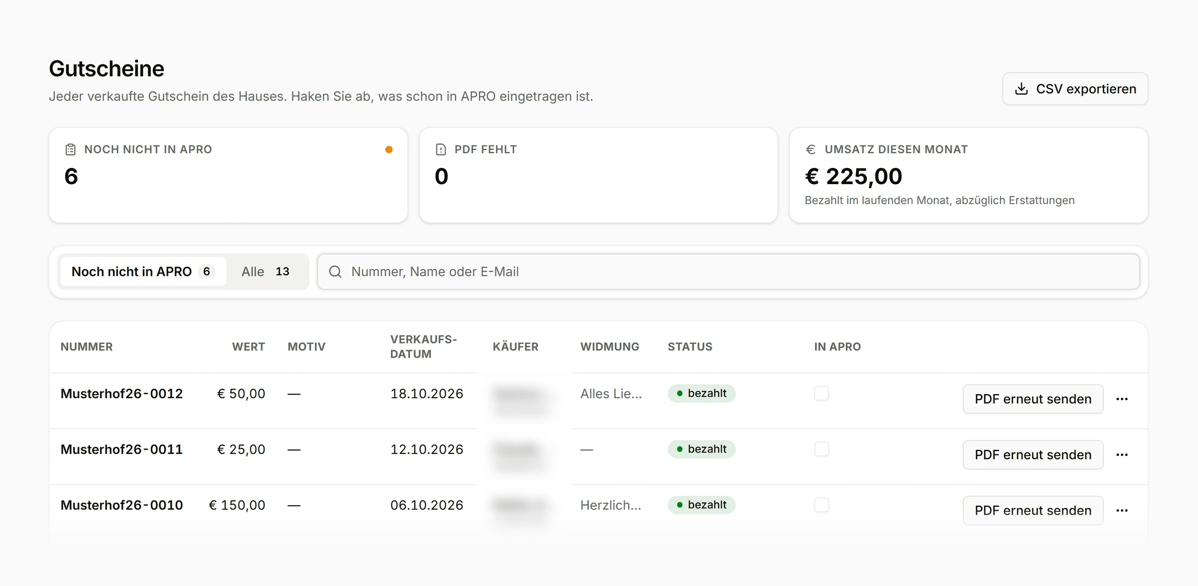
Task: Click the magnifier icon in search field
Action: [335, 272]
